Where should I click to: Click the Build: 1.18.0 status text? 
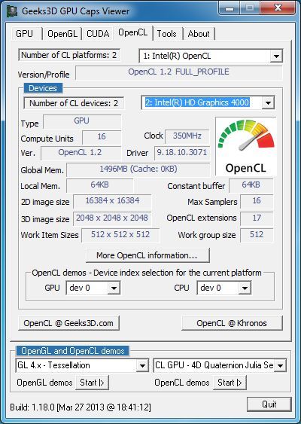81,407
